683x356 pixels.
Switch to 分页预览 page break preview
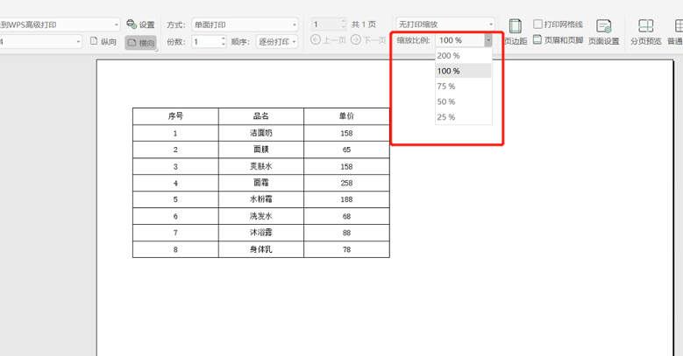645,32
